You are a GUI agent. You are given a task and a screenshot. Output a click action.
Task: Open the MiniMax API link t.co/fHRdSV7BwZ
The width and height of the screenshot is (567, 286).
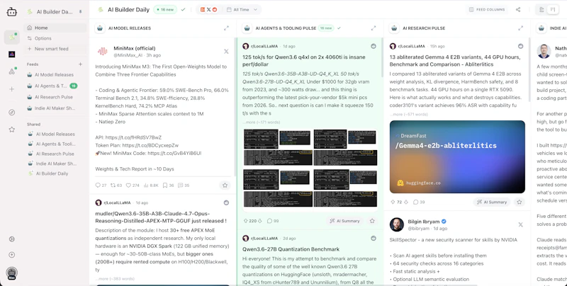tap(133, 137)
